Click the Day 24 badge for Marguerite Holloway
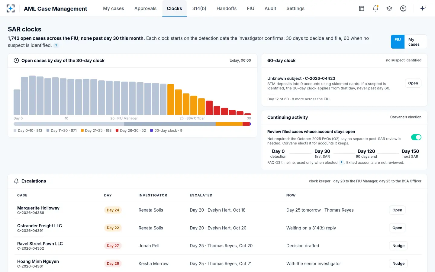The width and height of the screenshot is (435, 272). click(113, 210)
